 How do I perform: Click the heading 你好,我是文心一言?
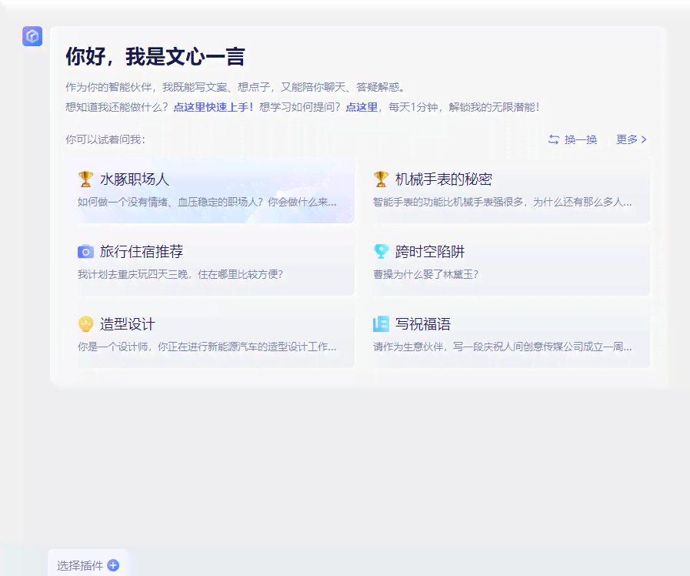[155, 57]
